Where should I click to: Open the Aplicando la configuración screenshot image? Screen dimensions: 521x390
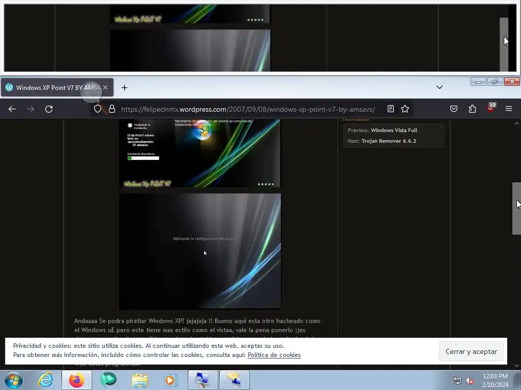coord(200,251)
